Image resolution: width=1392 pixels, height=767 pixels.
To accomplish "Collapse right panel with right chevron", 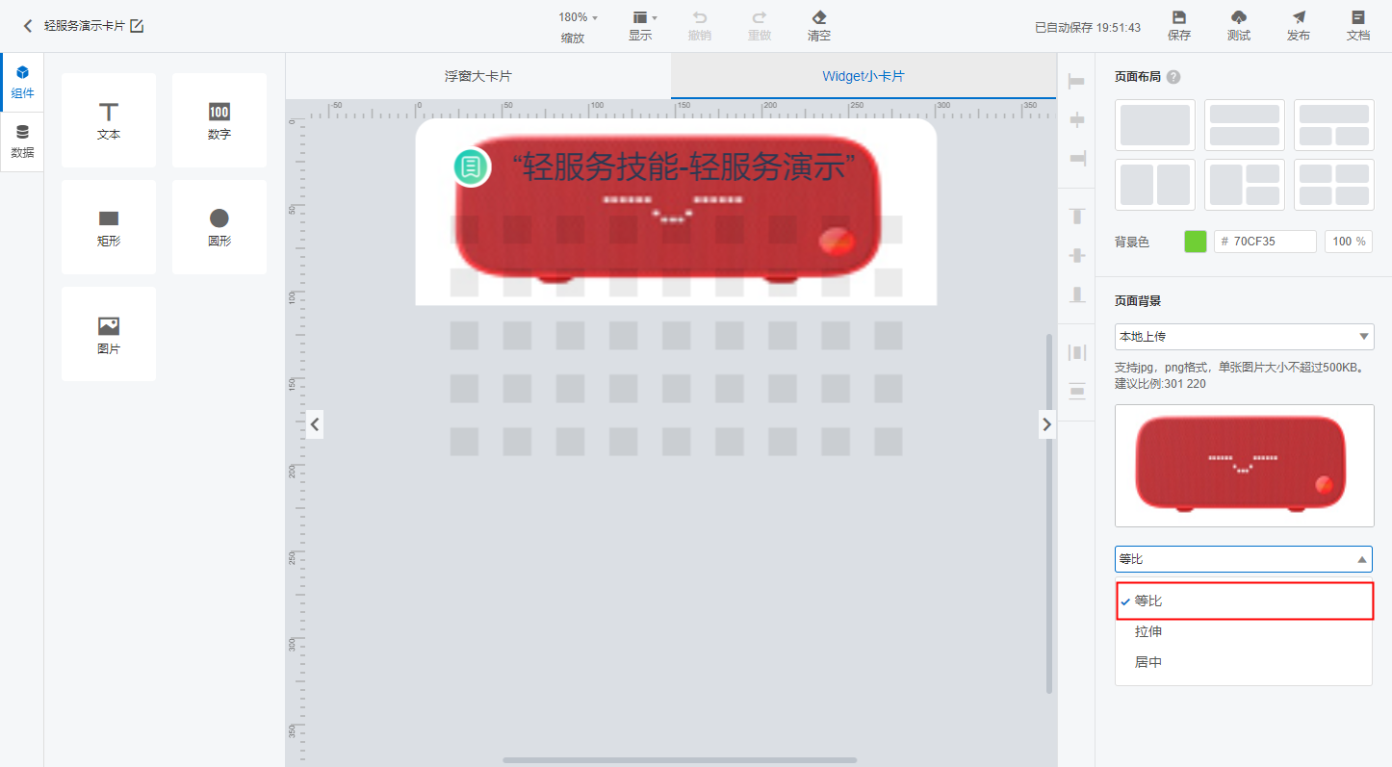I will 1047,423.
